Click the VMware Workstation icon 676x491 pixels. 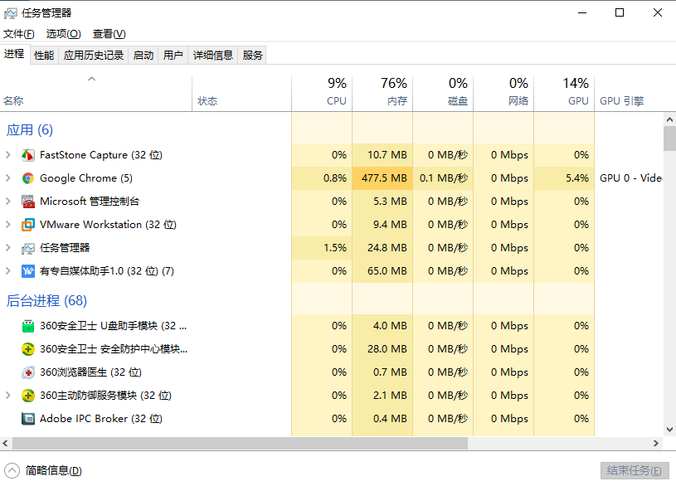(28, 225)
